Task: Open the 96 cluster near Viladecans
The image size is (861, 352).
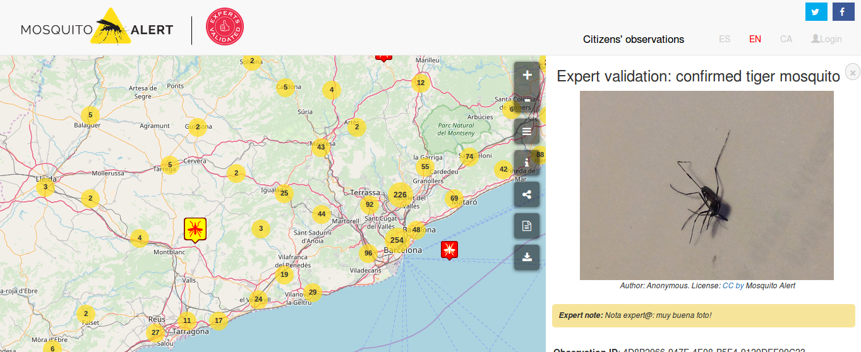Action: (x=368, y=254)
